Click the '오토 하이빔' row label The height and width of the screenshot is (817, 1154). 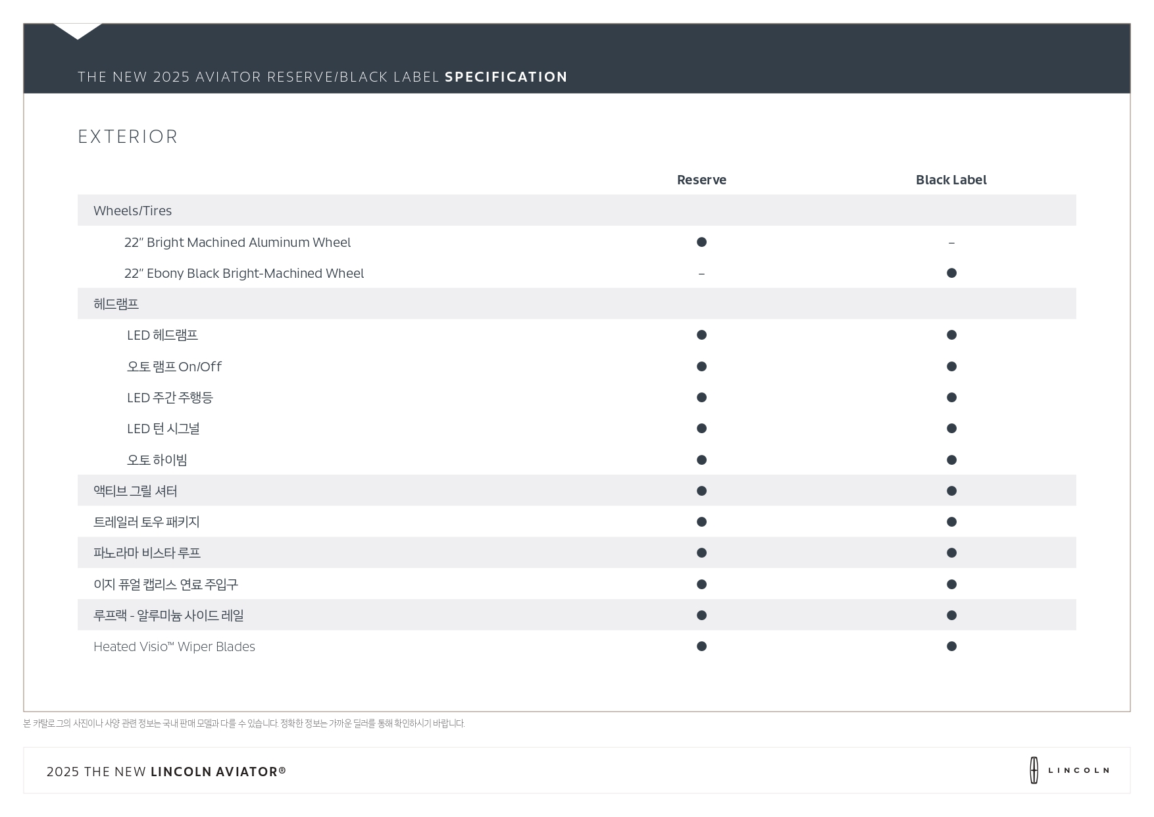point(157,460)
